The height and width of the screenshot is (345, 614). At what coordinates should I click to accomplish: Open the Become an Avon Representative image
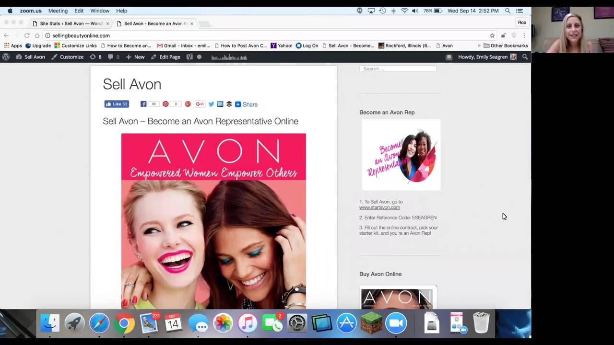click(401, 155)
